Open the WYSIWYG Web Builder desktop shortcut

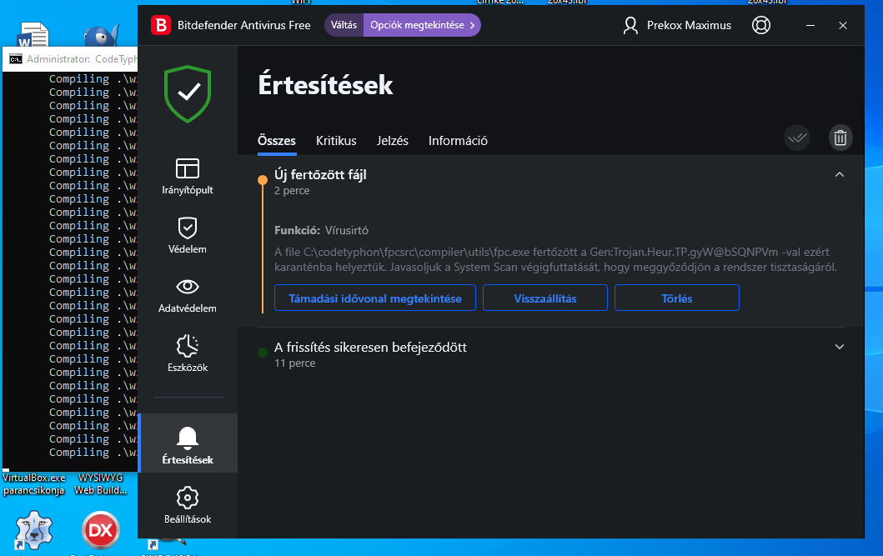coord(100,484)
